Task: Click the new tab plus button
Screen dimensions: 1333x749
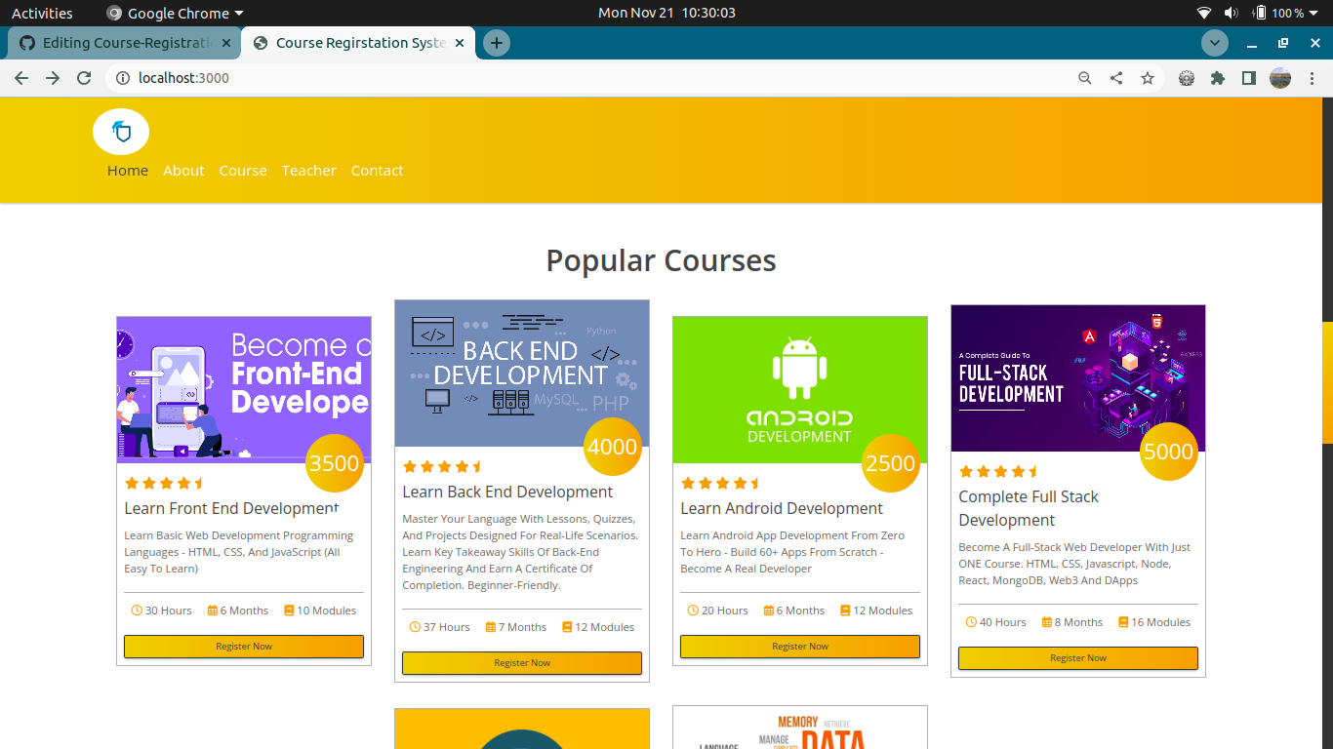Action: 496,43
